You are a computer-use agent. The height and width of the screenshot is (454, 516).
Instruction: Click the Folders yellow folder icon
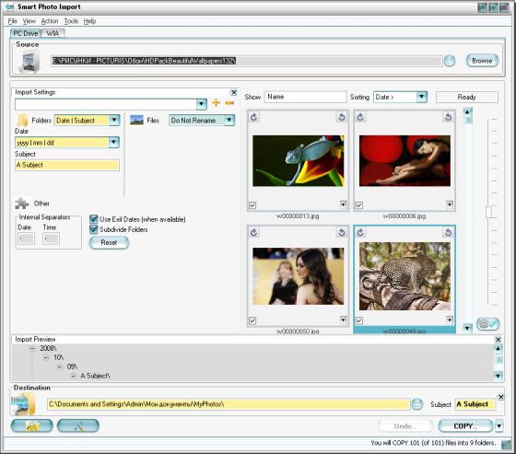click(22, 121)
